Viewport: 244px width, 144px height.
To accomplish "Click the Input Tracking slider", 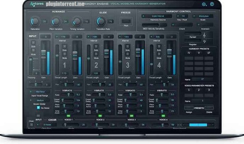I will pyautogui.click(x=31, y=66).
